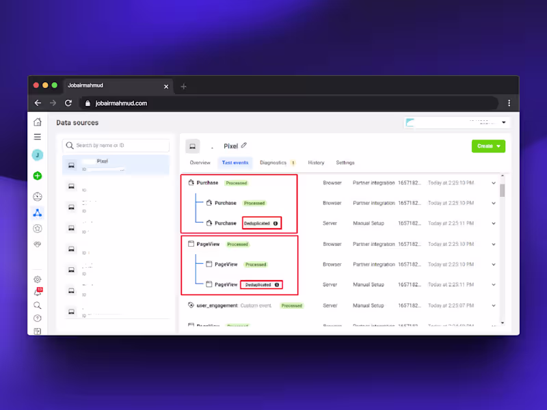This screenshot has width=547, height=410.
Task: Select the pixel device icon beside the Pixel title
Action: tap(193, 146)
